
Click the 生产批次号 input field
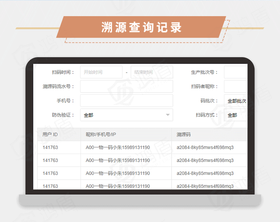pyautogui.click(x=236, y=72)
